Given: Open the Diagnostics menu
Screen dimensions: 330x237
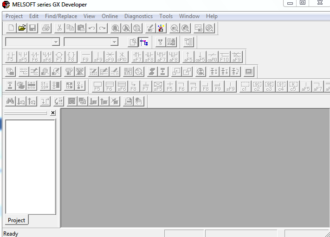Looking at the screenshot, I should click(138, 16).
